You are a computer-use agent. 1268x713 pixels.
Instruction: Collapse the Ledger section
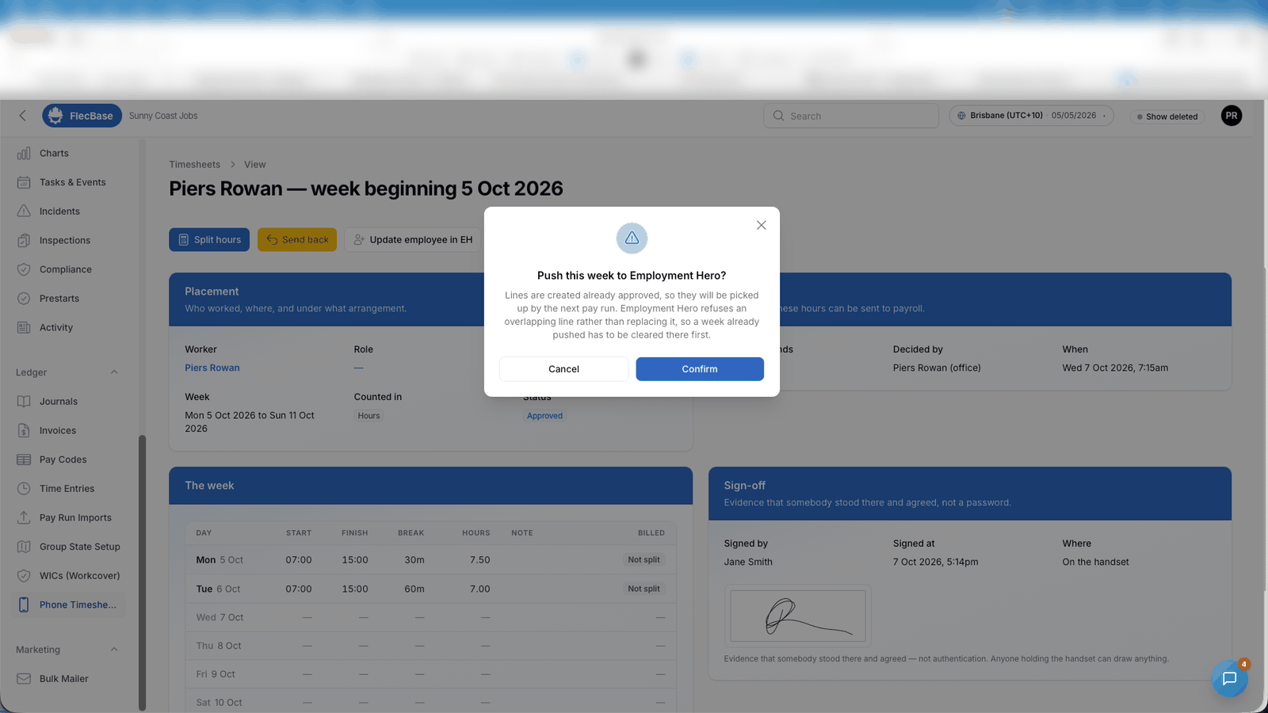click(x=114, y=372)
